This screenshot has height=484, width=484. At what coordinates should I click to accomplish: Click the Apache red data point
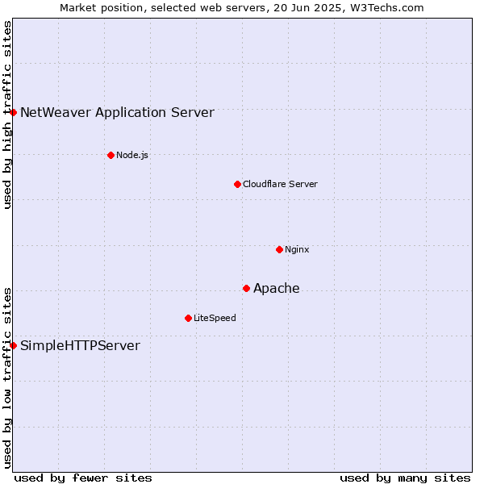click(x=246, y=288)
